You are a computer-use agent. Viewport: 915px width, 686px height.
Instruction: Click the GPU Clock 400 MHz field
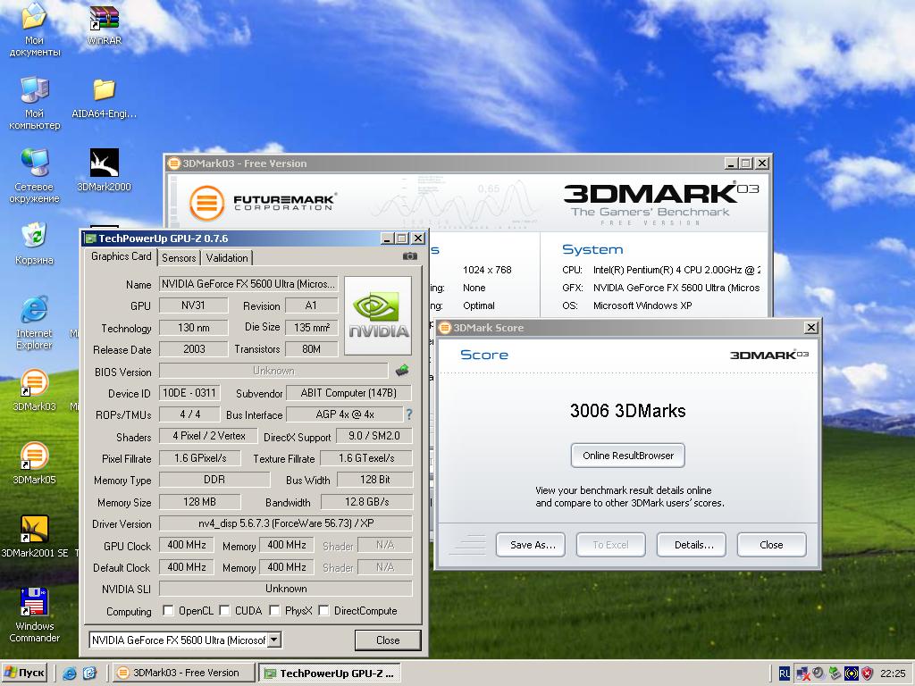click(187, 545)
